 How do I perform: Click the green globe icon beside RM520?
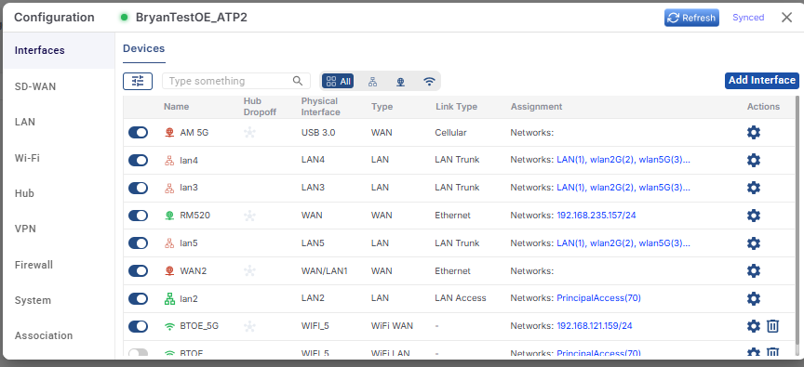click(x=169, y=216)
